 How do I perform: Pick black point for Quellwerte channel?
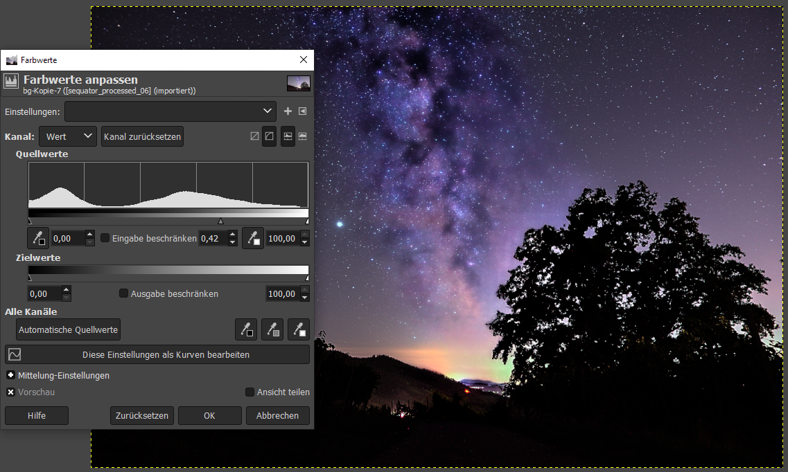click(x=39, y=238)
